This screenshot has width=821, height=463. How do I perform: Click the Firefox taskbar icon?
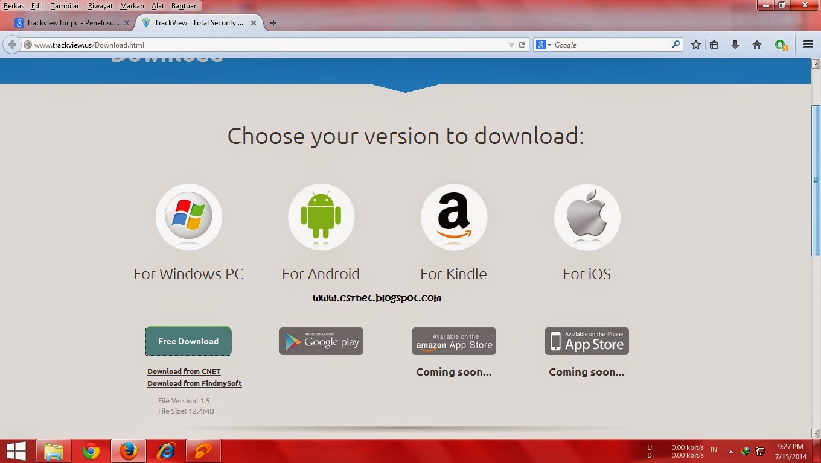tap(129, 451)
